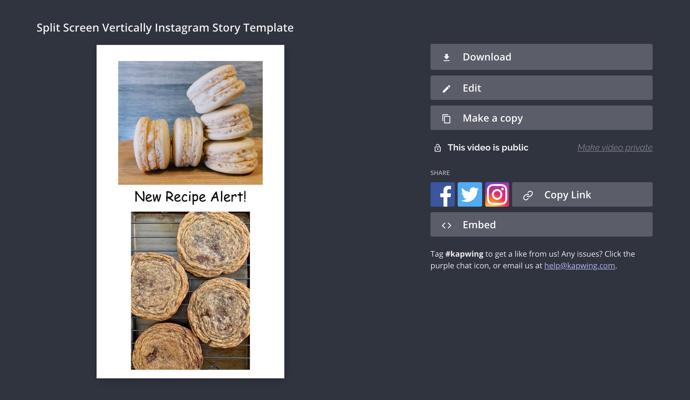This screenshot has width=690, height=400.
Task: Click the New Recipe Alert! text
Action: [x=190, y=197]
